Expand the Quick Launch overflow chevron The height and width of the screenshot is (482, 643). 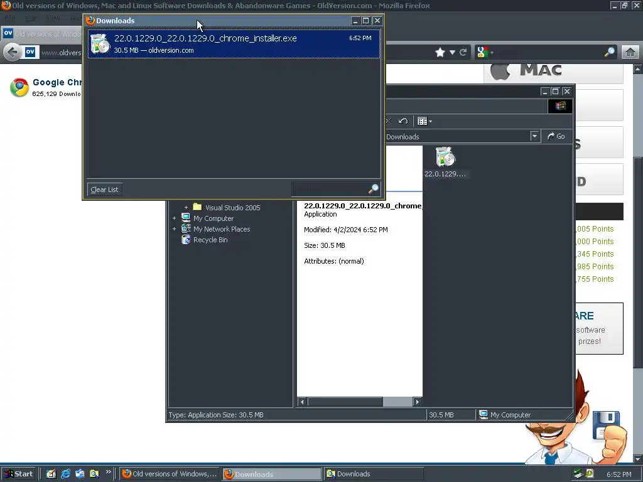[108, 472]
